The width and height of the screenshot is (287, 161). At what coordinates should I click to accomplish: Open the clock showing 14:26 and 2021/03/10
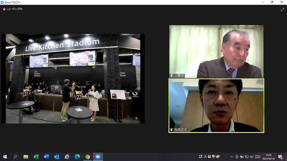click(269, 157)
